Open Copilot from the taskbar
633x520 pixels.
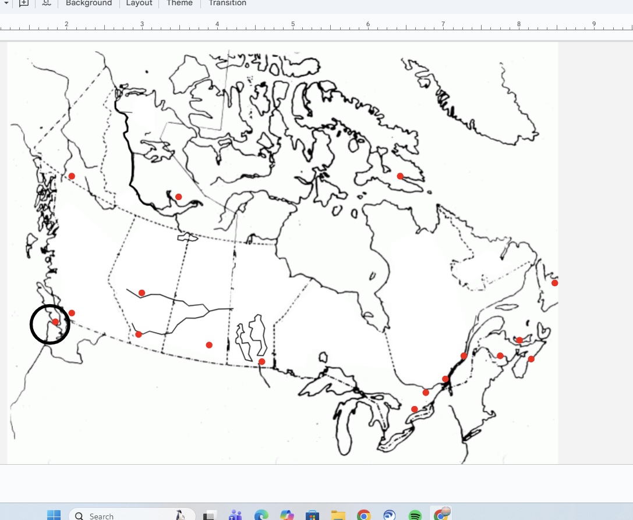(x=287, y=515)
